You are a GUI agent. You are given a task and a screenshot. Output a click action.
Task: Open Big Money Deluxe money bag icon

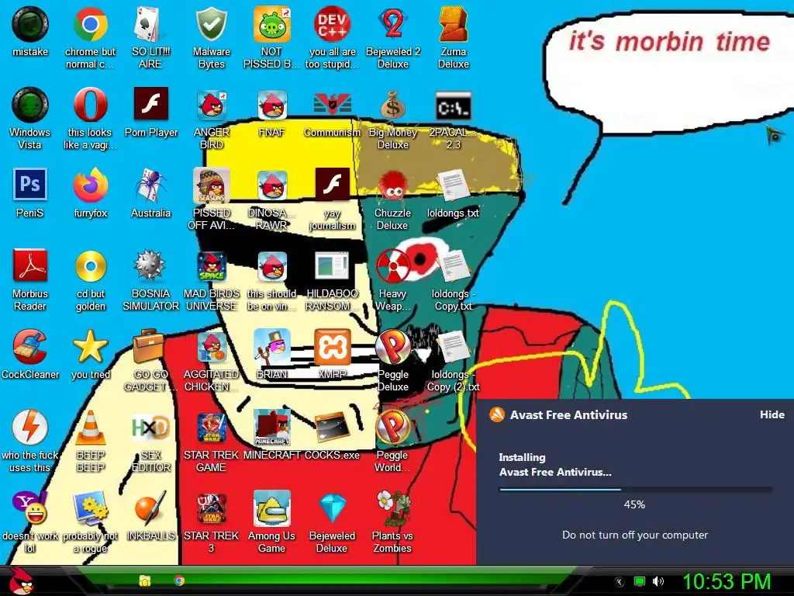(392, 105)
